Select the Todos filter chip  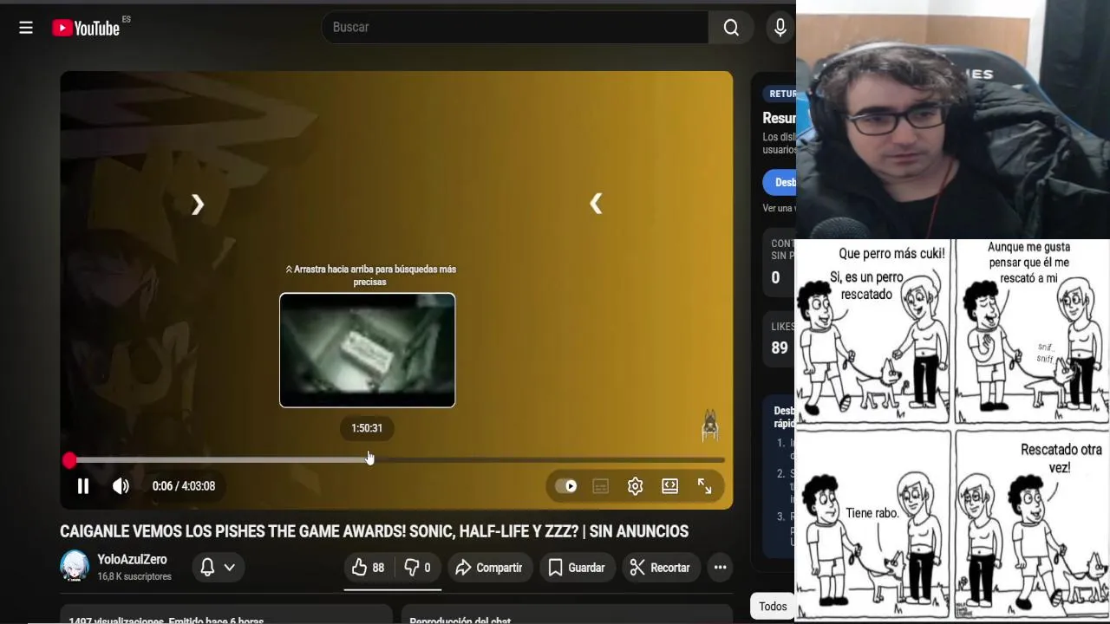click(x=773, y=607)
